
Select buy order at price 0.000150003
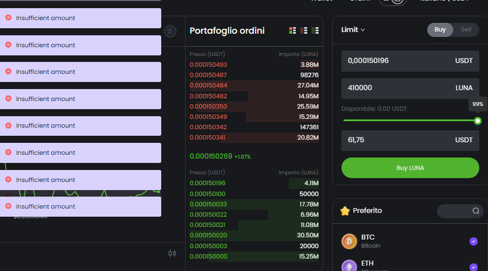(x=254, y=246)
